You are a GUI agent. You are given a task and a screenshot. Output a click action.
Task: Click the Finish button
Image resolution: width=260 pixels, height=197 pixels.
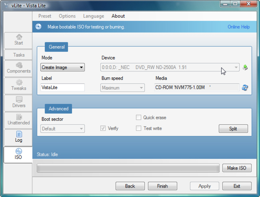coord(162,186)
